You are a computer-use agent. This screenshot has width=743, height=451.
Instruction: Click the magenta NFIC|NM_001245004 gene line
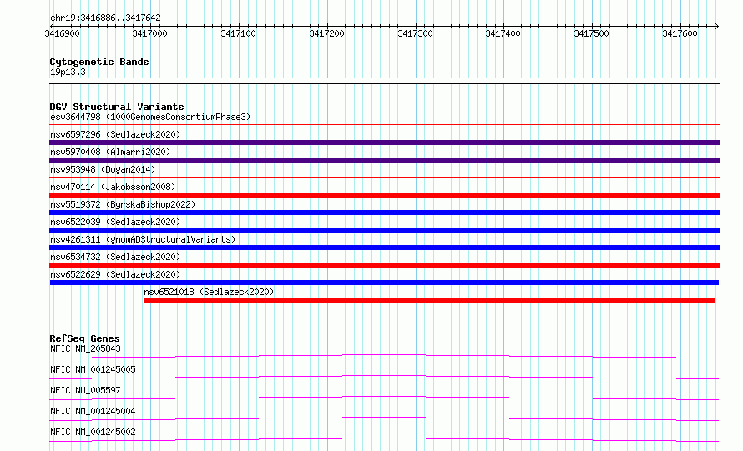coord(384,418)
